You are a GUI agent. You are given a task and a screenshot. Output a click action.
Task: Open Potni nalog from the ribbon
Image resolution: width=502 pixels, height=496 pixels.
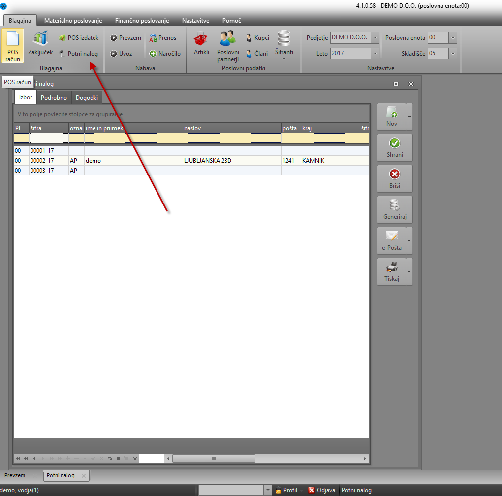coord(79,54)
